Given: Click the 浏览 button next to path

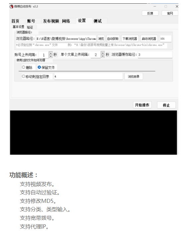Looking at the screenshot, I should pyautogui.click(x=101, y=39).
